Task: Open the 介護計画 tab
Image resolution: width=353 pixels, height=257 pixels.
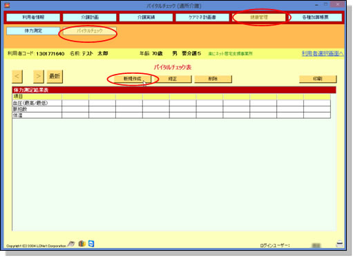Action: [x=90, y=17]
